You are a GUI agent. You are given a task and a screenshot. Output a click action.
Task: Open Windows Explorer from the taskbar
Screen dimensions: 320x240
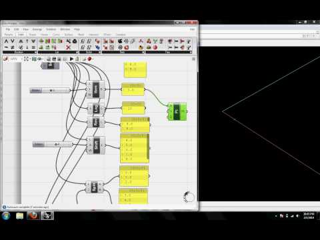click(x=19, y=216)
